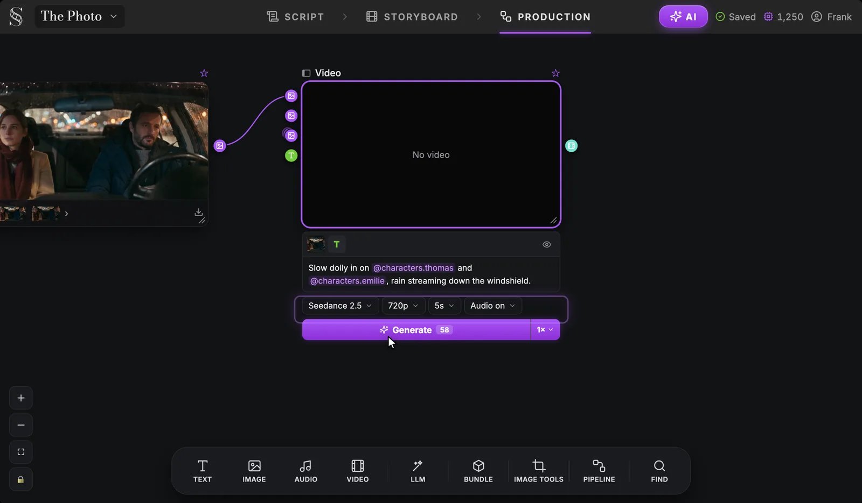The height and width of the screenshot is (503, 862).
Task: Click the green text input port
Action: pos(291,156)
